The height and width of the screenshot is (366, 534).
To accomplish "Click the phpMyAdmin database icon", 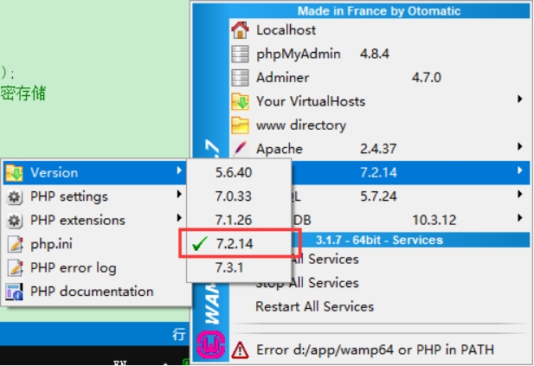I will click(240, 54).
